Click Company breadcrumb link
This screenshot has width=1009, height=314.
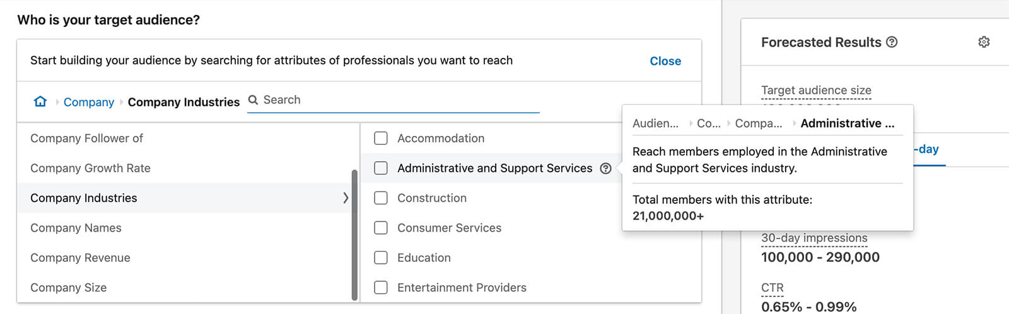[x=89, y=102]
